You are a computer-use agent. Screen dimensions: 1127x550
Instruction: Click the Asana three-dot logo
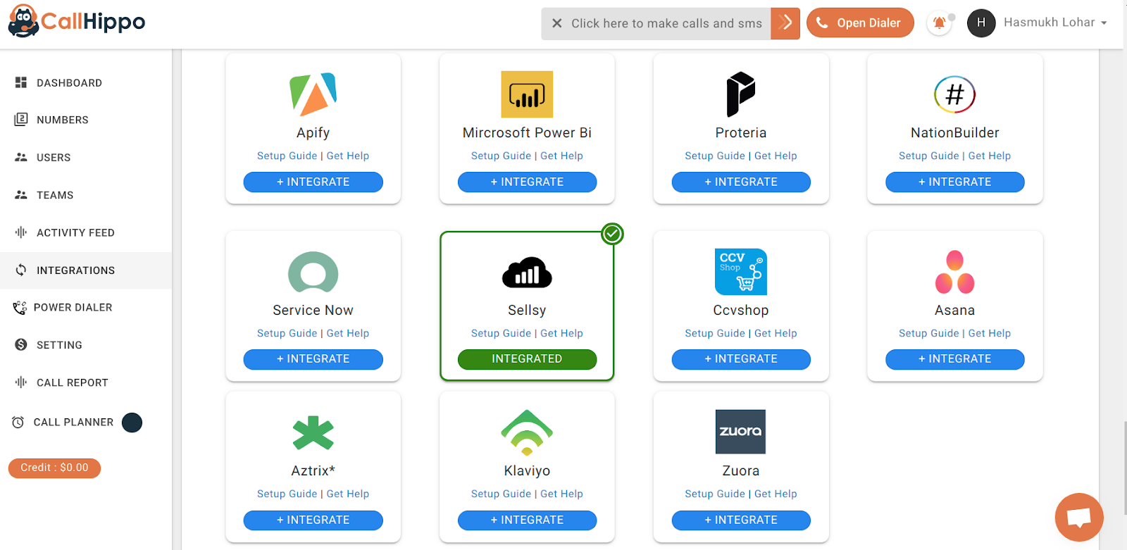click(x=954, y=272)
